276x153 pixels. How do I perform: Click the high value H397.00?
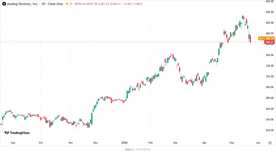click(92, 4)
